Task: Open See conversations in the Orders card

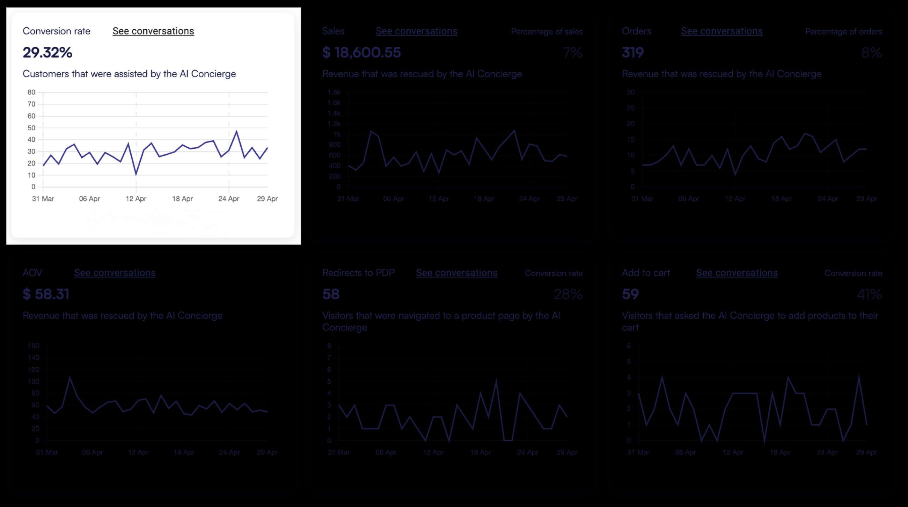Action: [x=721, y=31]
